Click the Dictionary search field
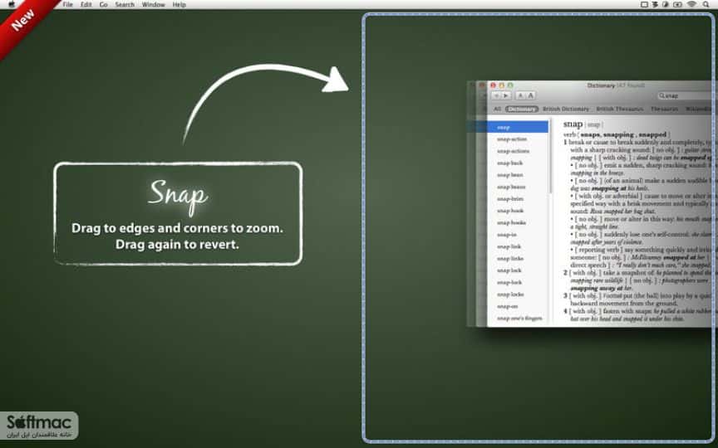The width and height of the screenshot is (718, 448). [x=685, y=95]
